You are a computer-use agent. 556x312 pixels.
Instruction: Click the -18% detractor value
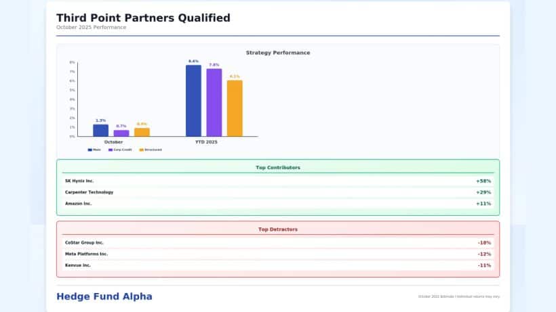click(484, 243)
